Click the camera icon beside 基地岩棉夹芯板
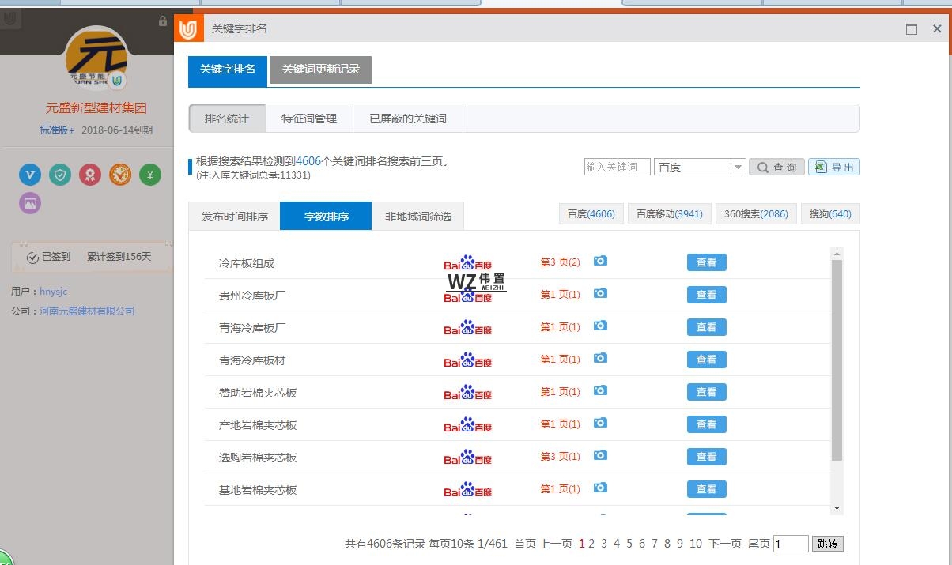This screenshot has width=952, height=565. pos(600,488)
